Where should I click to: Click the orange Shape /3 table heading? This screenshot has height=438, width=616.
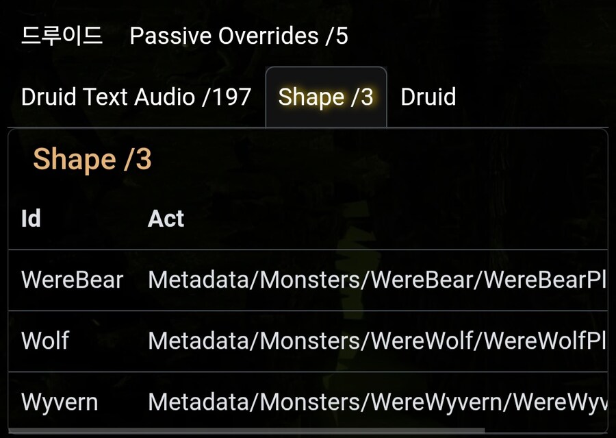pos(92,159)
